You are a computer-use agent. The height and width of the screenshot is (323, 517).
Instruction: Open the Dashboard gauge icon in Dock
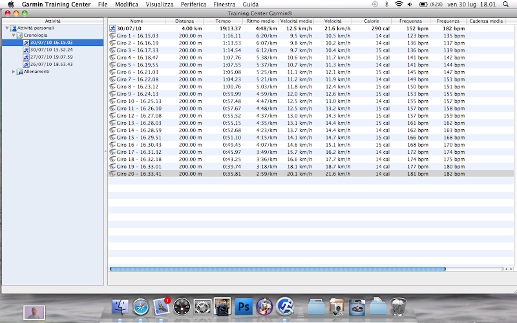(182, 306)
